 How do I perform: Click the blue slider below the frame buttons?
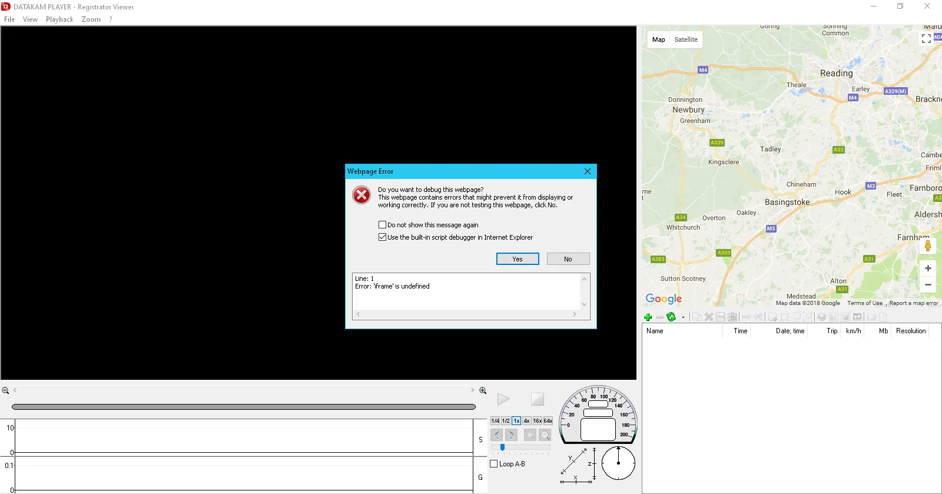[x=502, y=447]
